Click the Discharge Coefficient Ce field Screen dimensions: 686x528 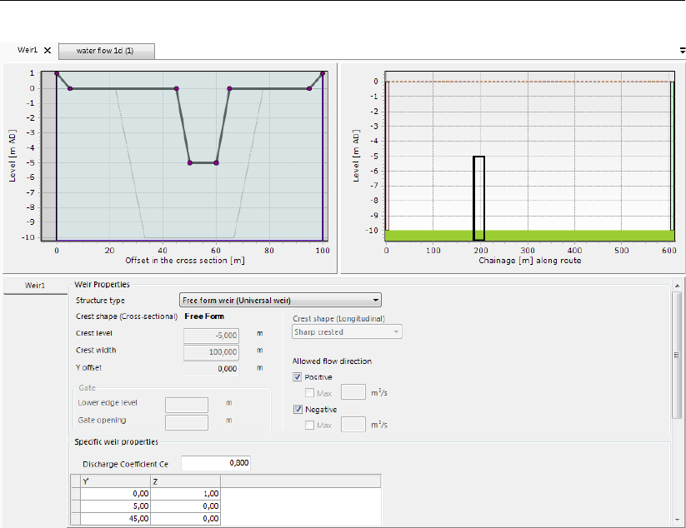216,463
